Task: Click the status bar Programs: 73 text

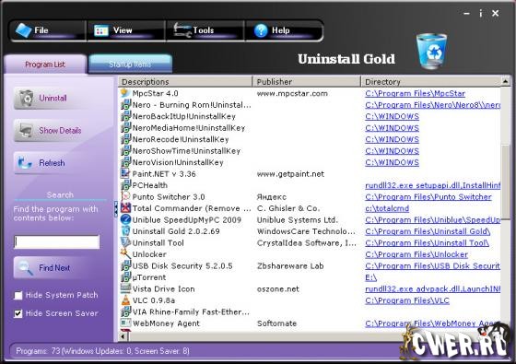Action: (x=102, y=351)
